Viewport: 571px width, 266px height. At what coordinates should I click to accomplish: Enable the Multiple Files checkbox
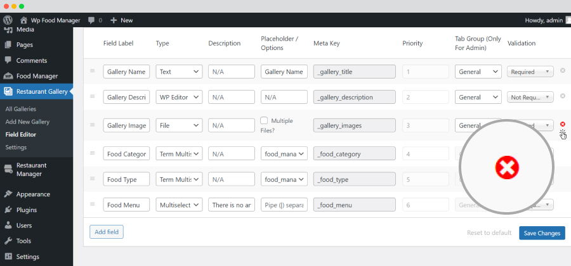(x=265, y=120)
